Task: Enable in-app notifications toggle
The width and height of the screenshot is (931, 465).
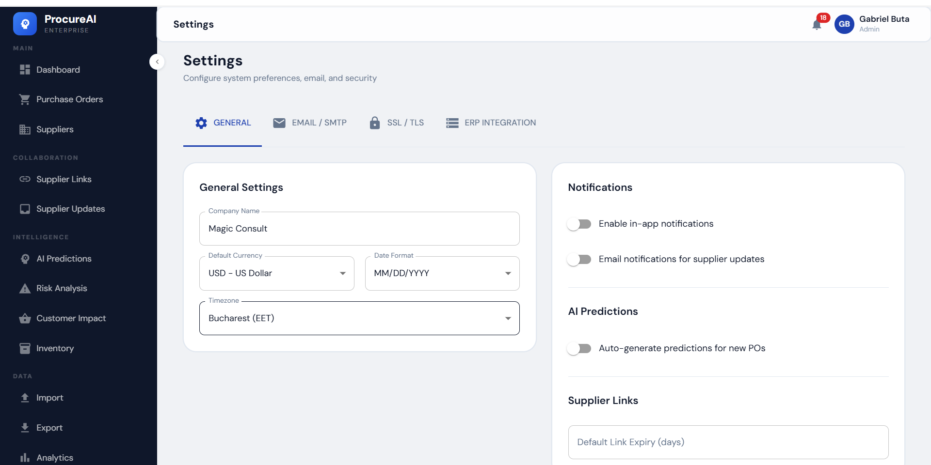Action: (579, 224)
